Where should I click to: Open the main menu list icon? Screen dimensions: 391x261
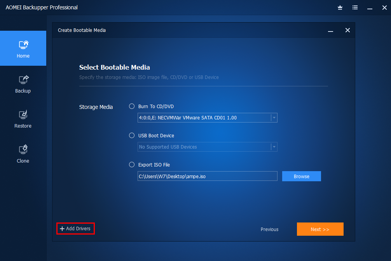pos(355,7)
